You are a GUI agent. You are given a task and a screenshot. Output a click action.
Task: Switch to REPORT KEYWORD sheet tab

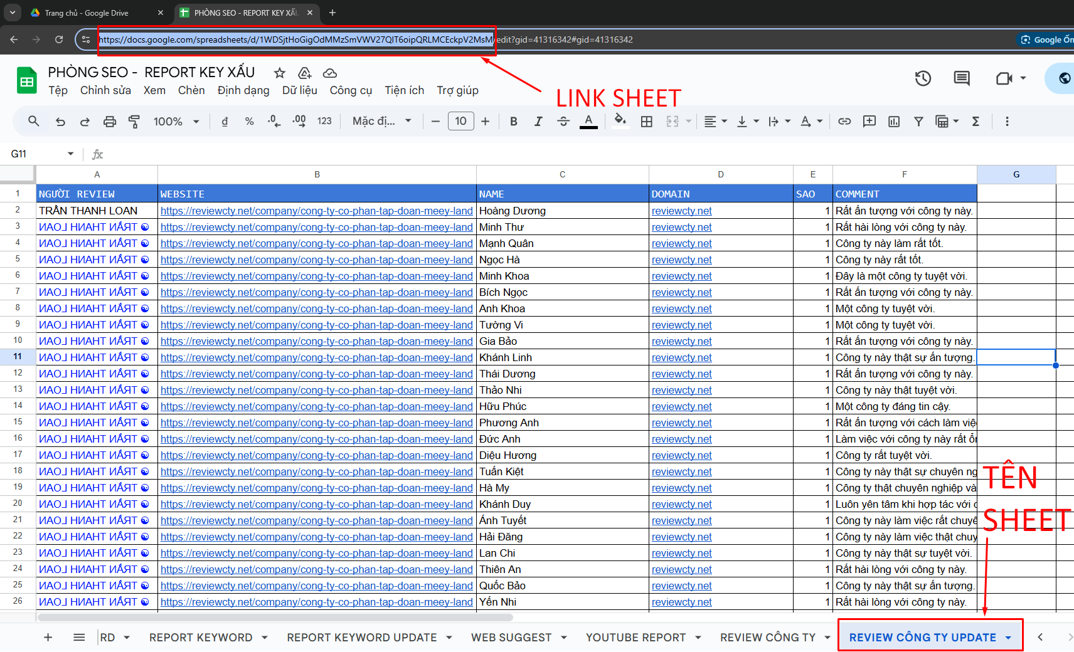click(x=201, y=638)
